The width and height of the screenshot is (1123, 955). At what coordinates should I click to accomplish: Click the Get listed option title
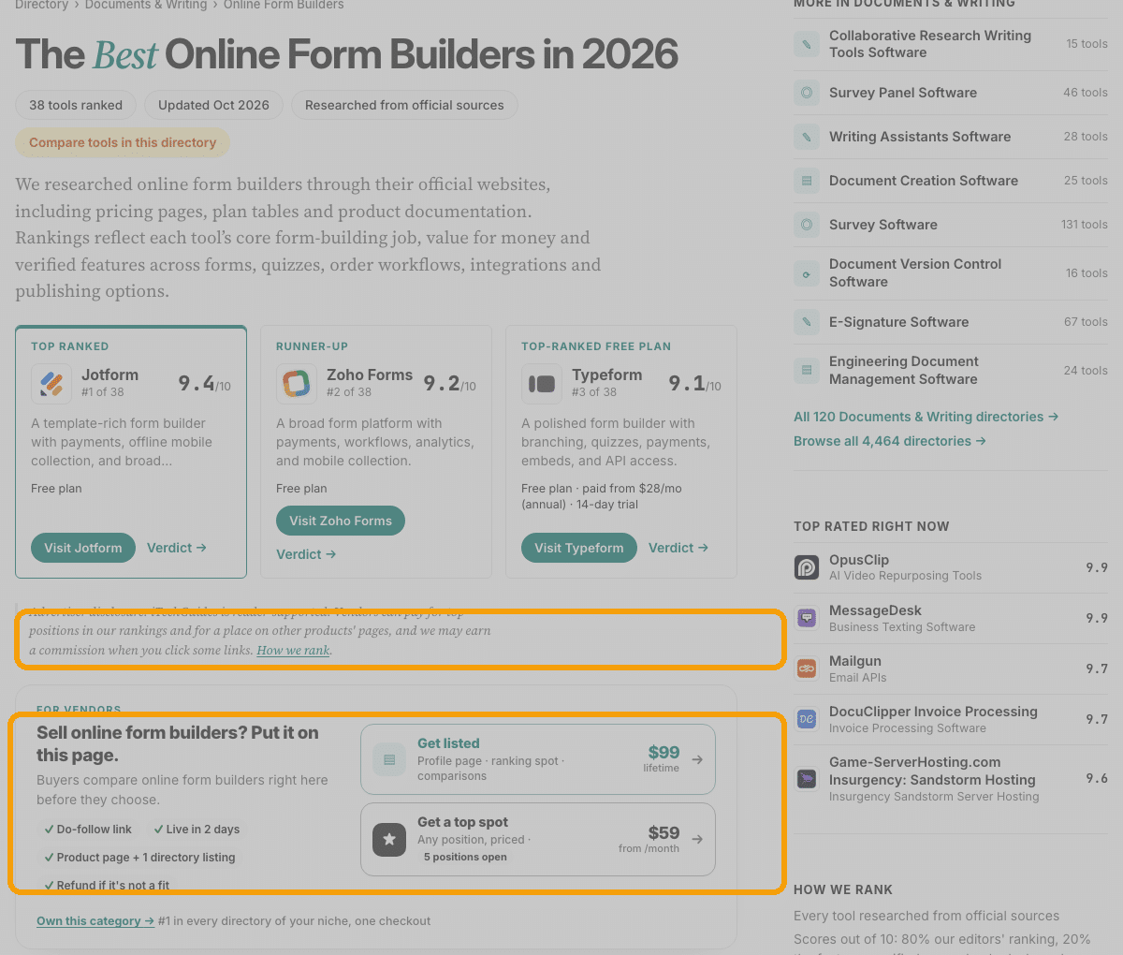point(448,743)
